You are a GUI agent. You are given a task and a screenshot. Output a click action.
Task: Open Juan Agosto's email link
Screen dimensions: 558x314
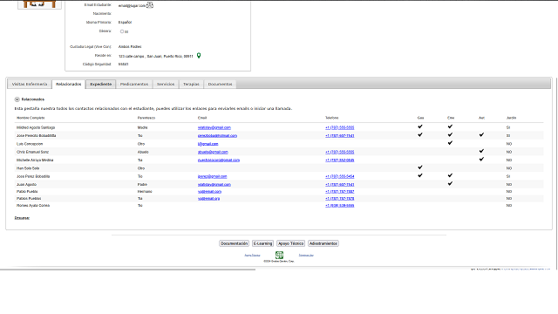point(214,185)
